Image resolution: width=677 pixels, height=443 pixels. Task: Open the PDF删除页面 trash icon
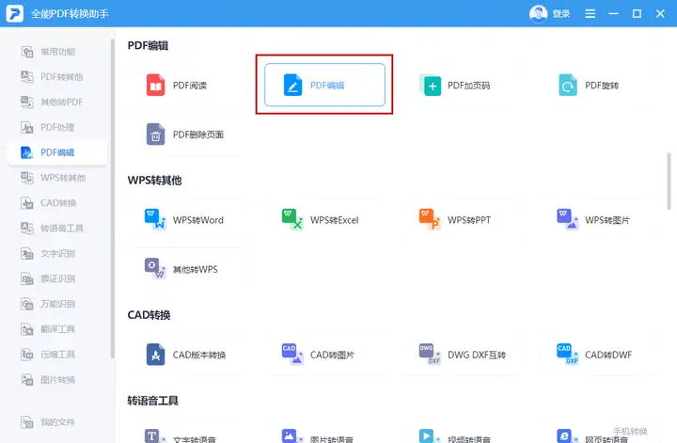pos(155,134)
